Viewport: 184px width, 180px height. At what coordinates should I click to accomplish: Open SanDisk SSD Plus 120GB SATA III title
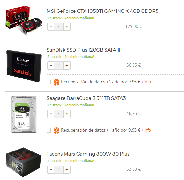(84, 50)
